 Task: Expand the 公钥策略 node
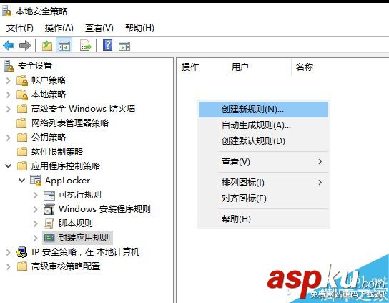point(8,138)
